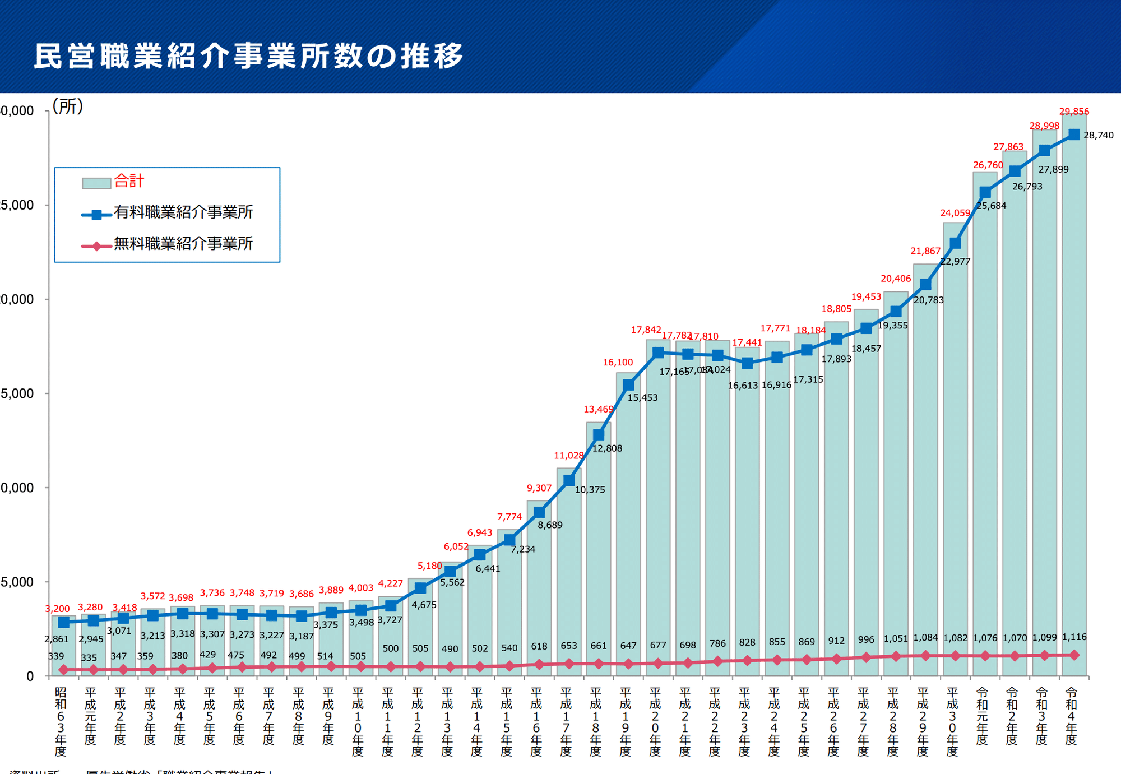Image resolution: width=1121 pixels, height=774 pixels.
Task: Click the 合計 legend color swatch
Action: (96, 183)
